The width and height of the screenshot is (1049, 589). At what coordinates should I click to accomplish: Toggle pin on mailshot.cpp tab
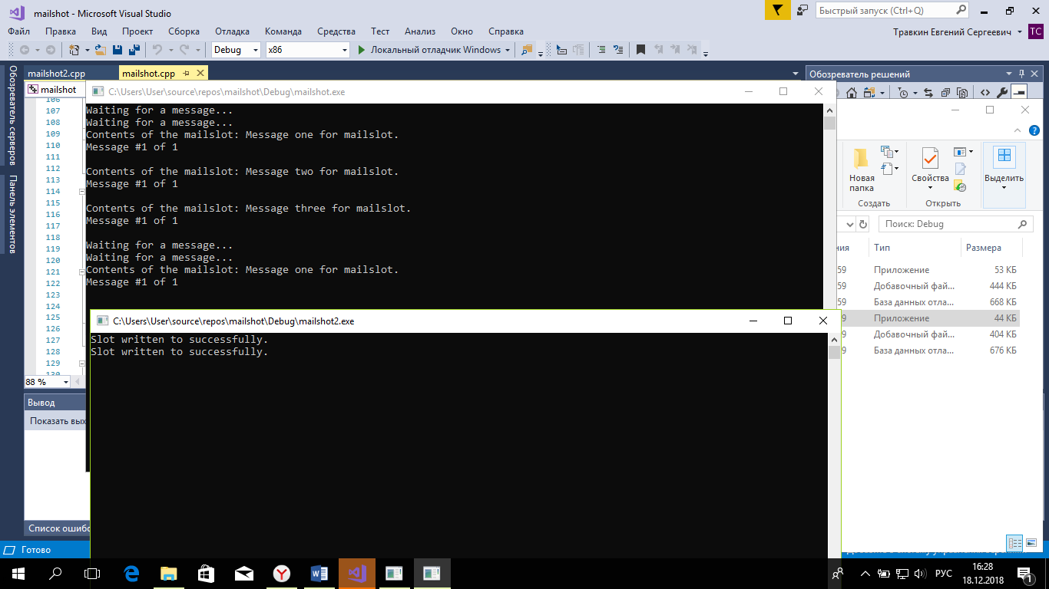(x=187, y=74)
